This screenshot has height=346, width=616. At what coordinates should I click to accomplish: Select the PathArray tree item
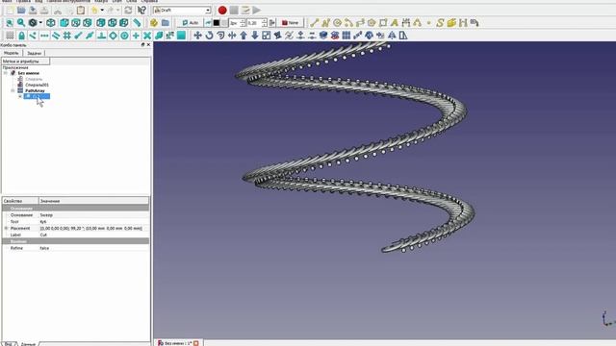tap(35, 90)
